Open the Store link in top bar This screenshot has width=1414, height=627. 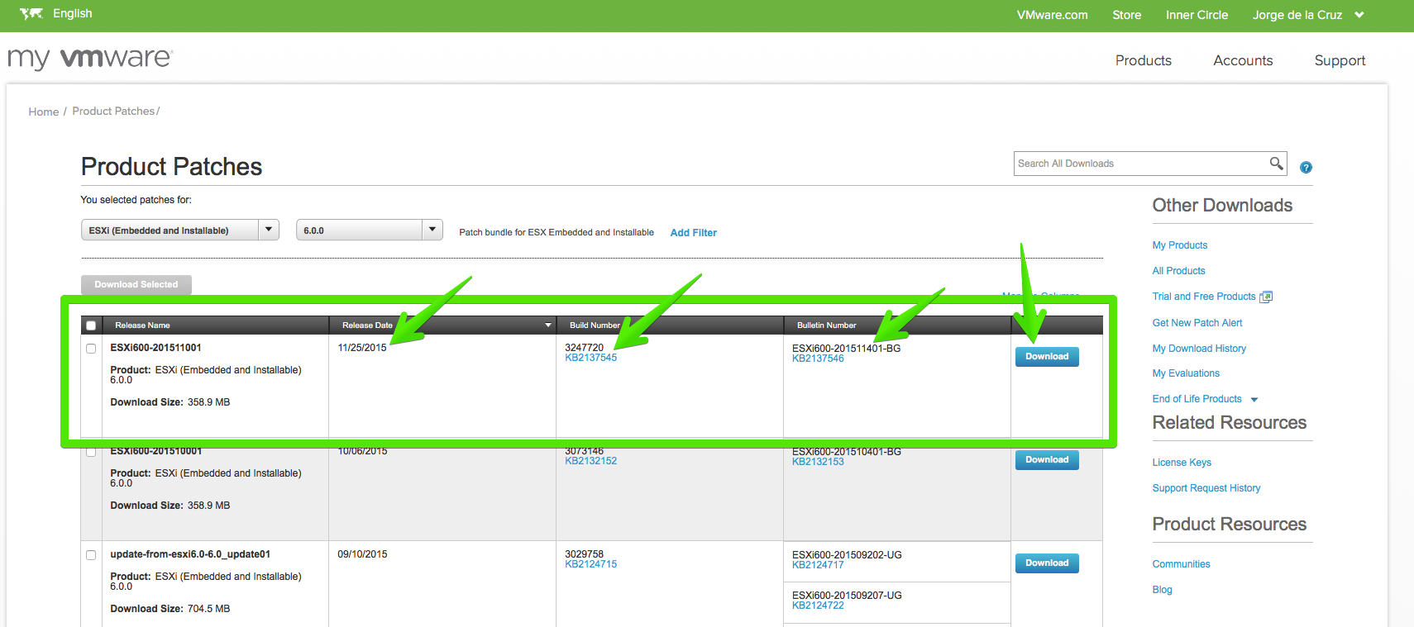pyautogui.click(x=1126, y=15)
